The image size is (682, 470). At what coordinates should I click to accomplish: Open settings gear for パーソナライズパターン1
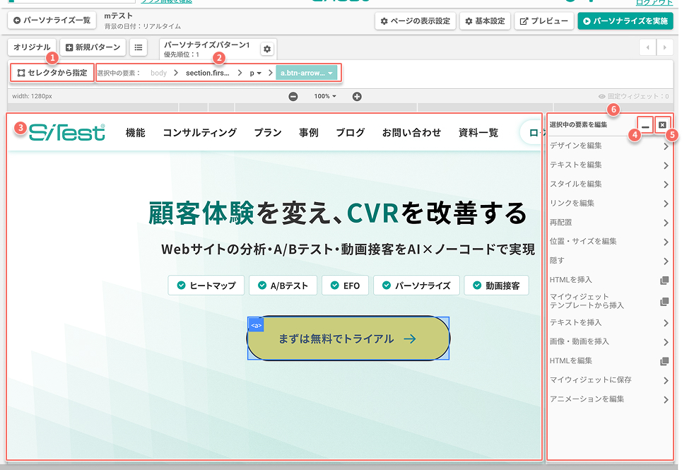pos(267,49)
